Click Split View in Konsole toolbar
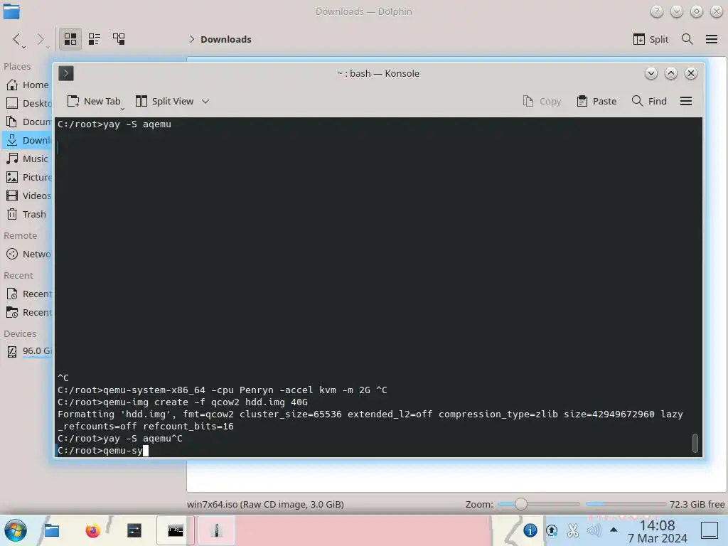This screenshot has height=546, width=728. point(164,101)
